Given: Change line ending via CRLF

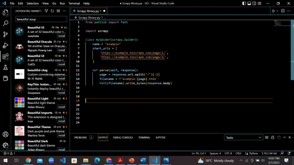Looking at the screenshot, I should point(238,153).
